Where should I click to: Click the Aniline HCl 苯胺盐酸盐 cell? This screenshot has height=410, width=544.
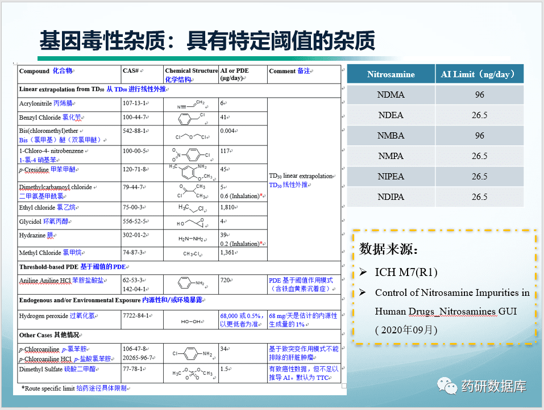(x=69, y=284)
